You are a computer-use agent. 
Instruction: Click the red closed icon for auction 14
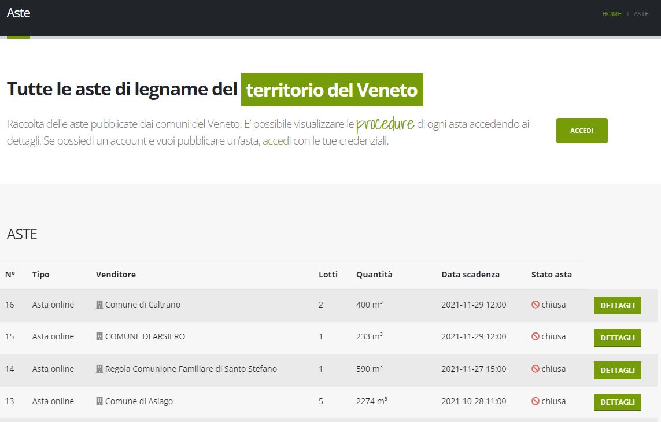(535, 369)
